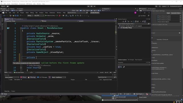Screen dimensions: 183x103
Task: Click the No issues found status indicator
Action: (x=19, y=72)
